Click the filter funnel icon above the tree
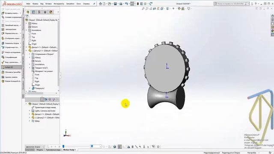274x154 pixels. point(27,16)
